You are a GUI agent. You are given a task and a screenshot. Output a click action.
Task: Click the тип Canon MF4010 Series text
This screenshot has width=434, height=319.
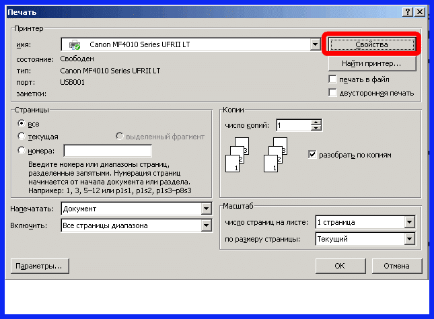click(110, 71)
